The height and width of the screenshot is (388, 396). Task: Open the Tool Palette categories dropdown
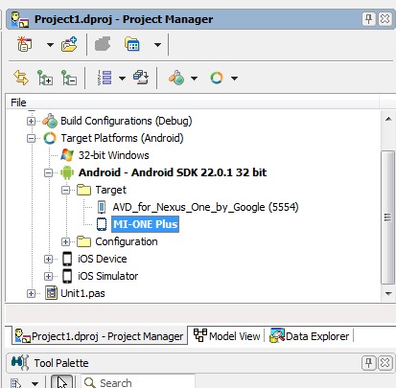[35, 383]
